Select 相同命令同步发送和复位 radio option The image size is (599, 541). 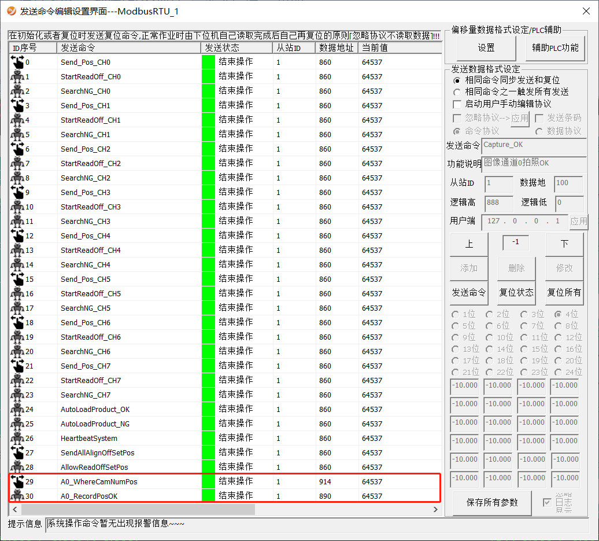[457, 80]
